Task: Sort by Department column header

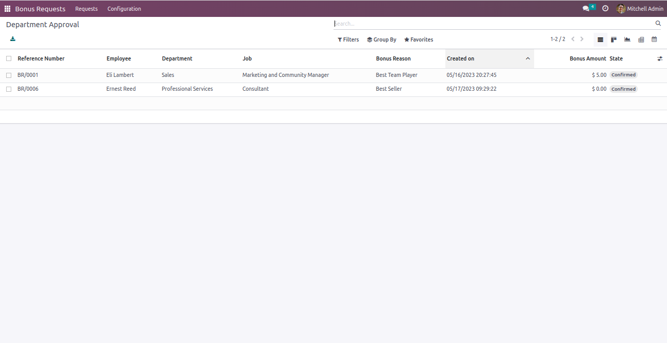Action: click(177, 58)
